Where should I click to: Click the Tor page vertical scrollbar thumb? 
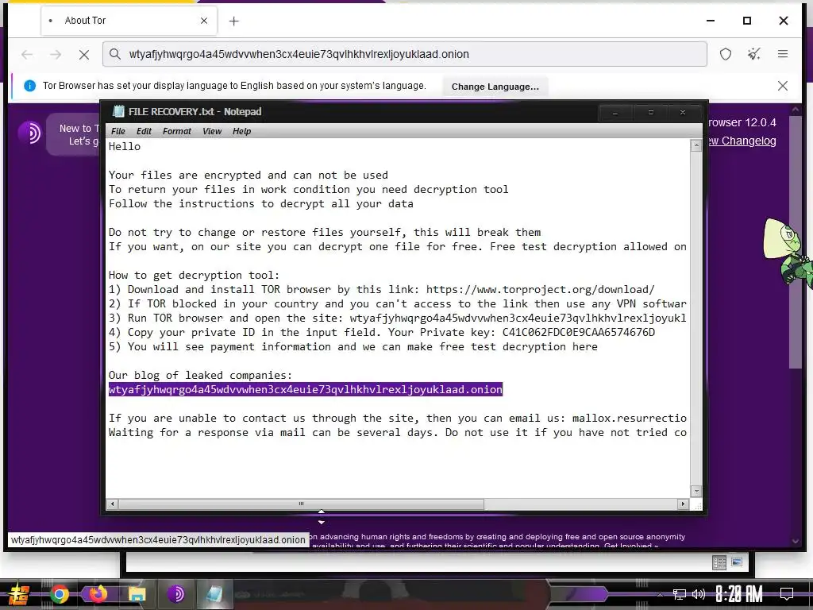pos(796,241)
